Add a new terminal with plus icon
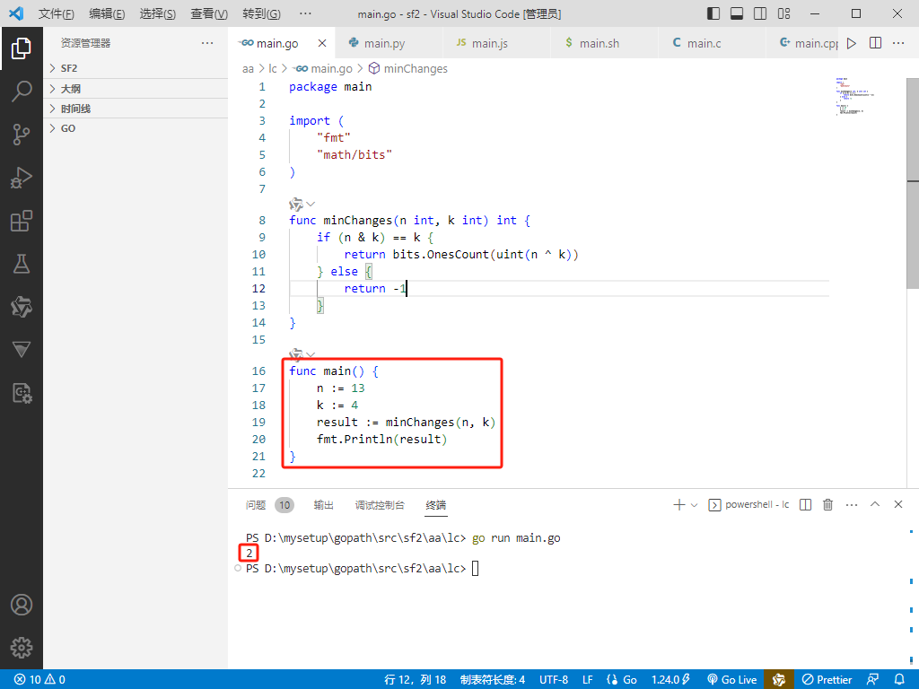This screenshot has height=689, width=919. pyautogui.click(x=679, y=504)
